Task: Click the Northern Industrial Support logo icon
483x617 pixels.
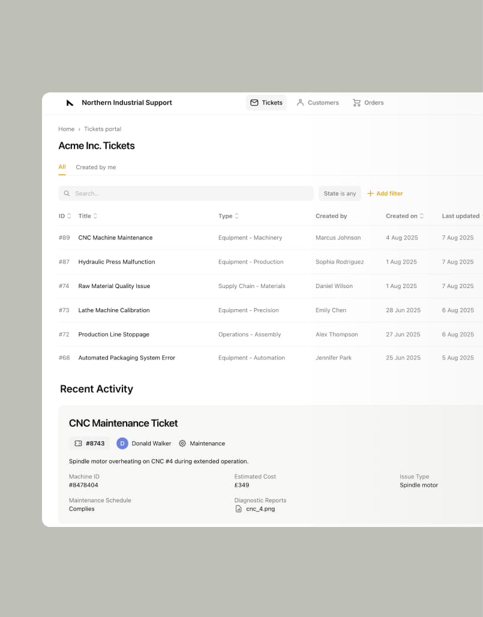Action: tap(70, 103)
